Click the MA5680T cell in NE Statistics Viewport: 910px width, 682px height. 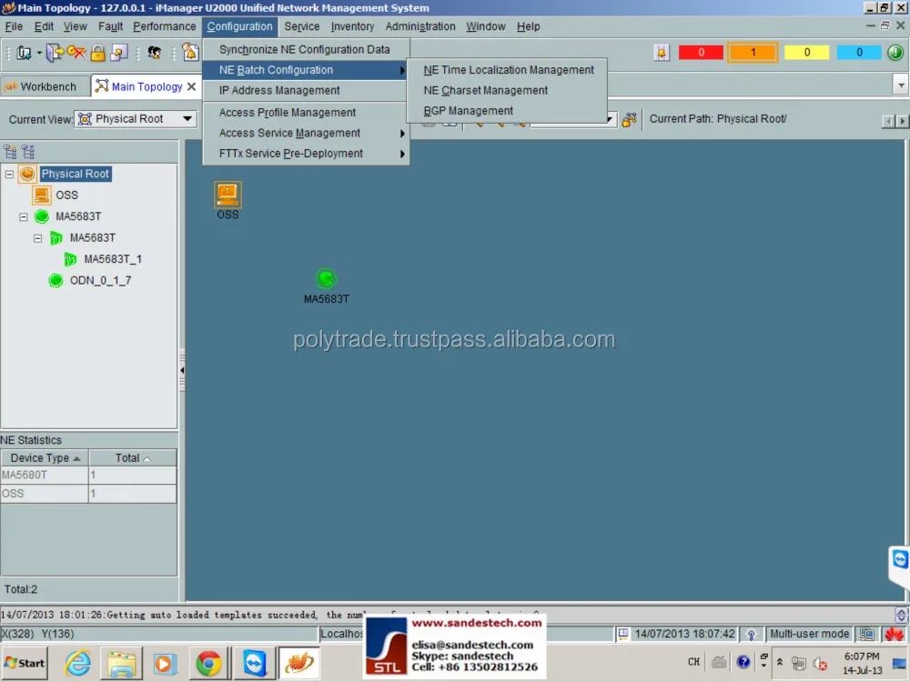[x=44, y=476]
